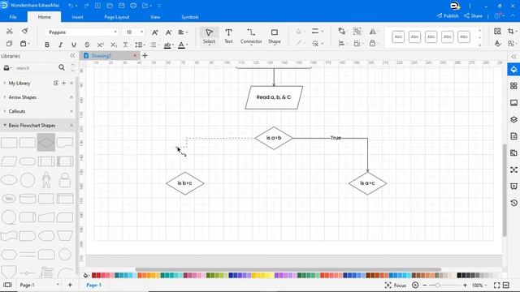Open the File menu
This screenshot has width=520, height=292.
[13, 17]
